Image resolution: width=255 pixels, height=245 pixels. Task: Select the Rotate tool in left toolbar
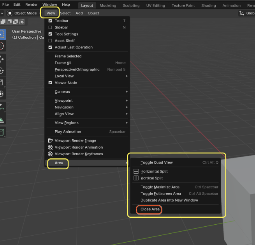pos(1,71)
